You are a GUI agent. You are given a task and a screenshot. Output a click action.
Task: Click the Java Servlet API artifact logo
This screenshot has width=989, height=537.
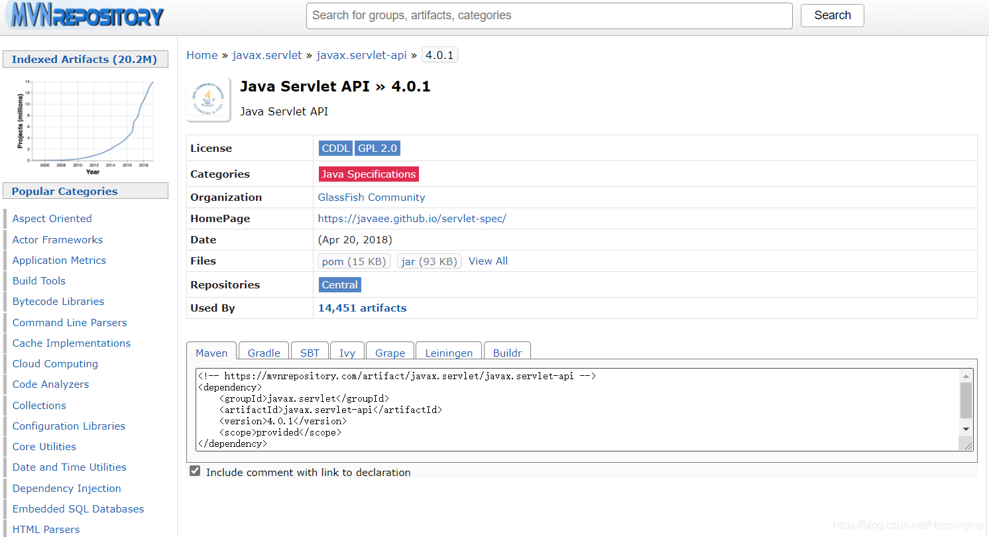pos(208,99)
